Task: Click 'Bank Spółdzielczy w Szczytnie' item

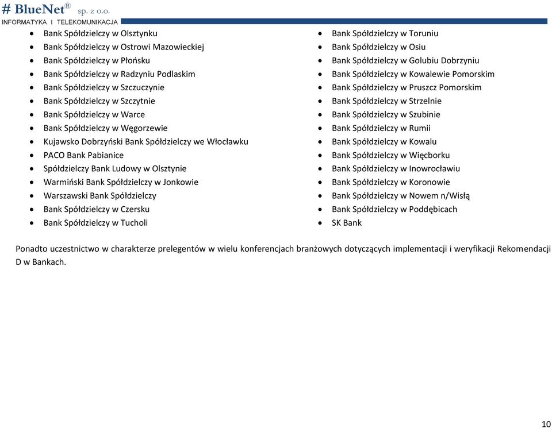Action: (x=99, y=101)
